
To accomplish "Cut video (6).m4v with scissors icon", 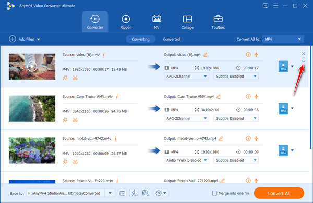I will point(75,78).
